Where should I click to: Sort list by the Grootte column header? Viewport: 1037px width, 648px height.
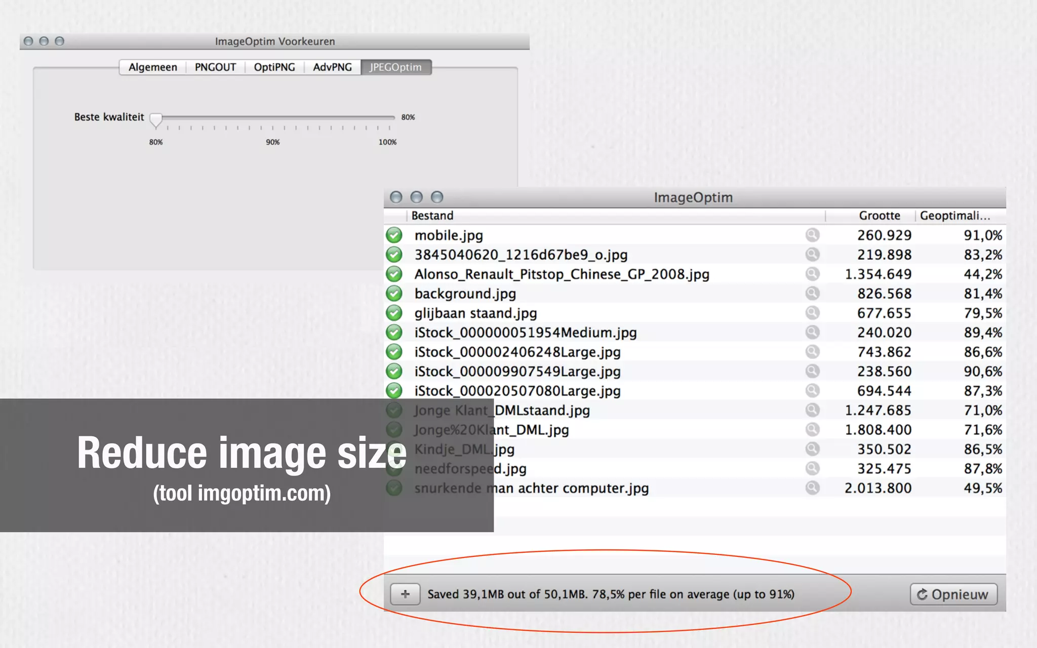coord(870,216)
